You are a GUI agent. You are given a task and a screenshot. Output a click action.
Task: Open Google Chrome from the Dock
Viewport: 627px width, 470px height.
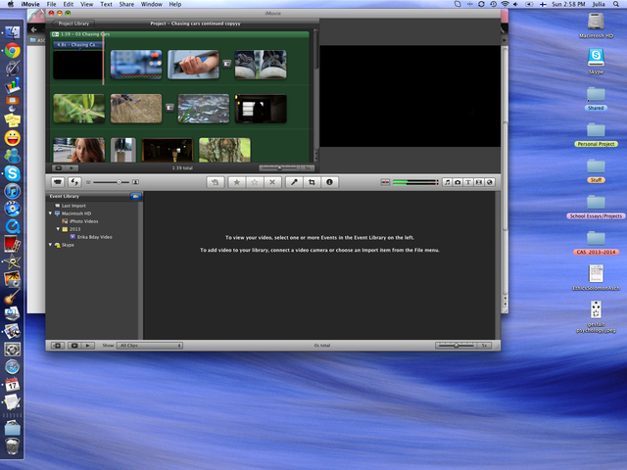(13, 51)
